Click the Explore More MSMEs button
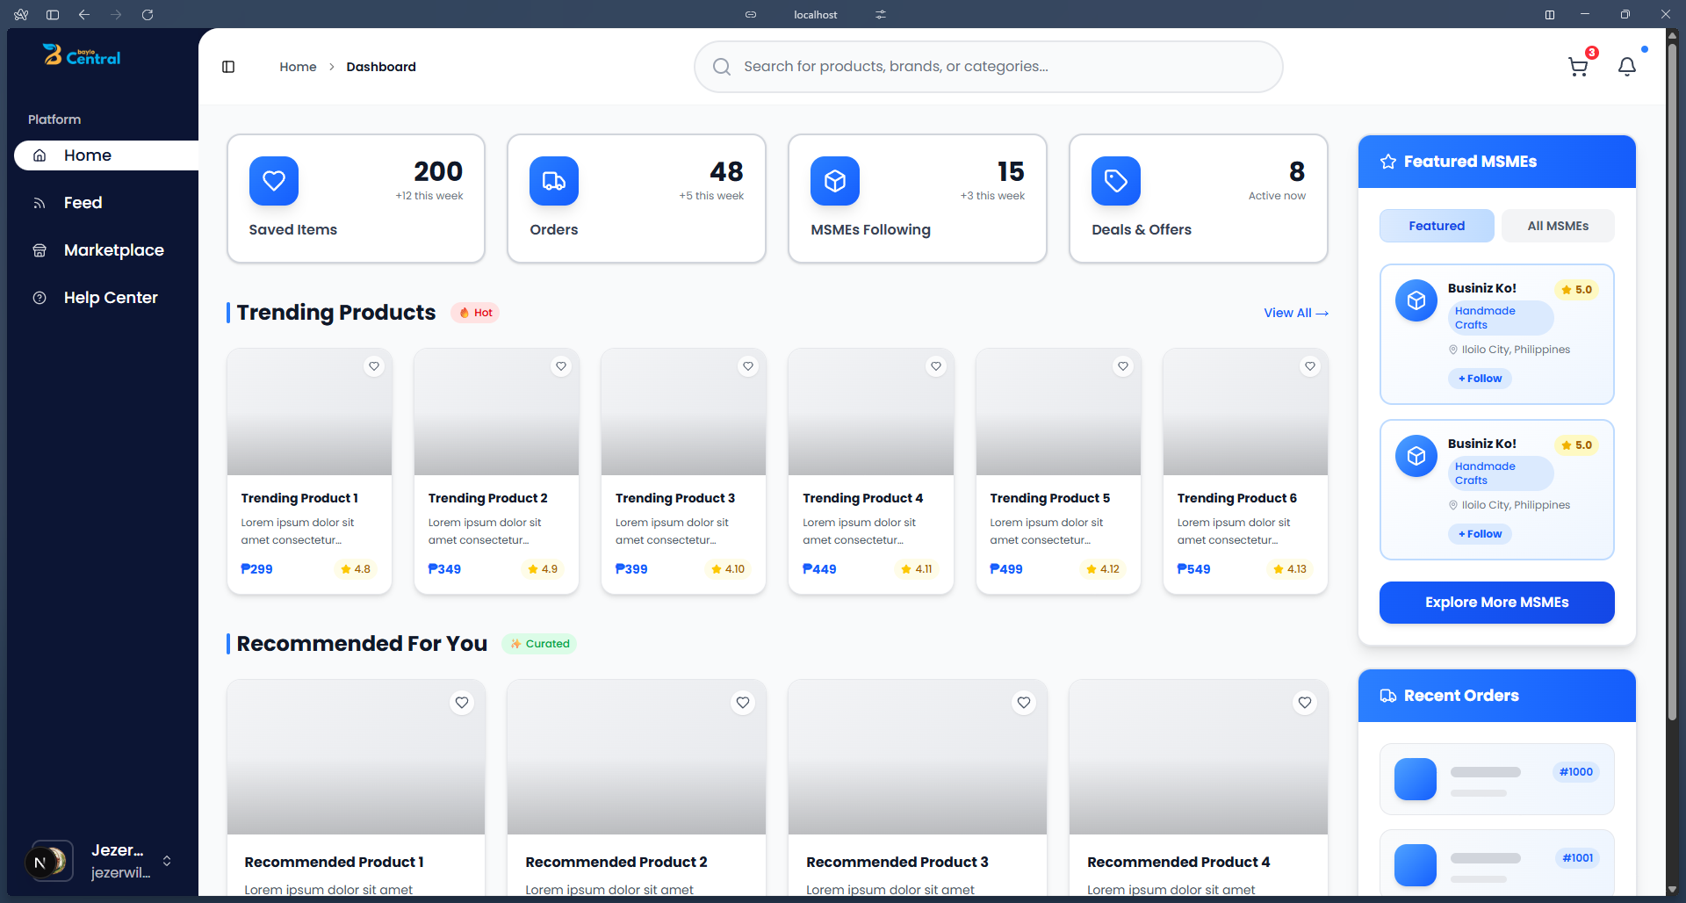The height and width of the screenshot is (903, 1686). pos(1496,603)
